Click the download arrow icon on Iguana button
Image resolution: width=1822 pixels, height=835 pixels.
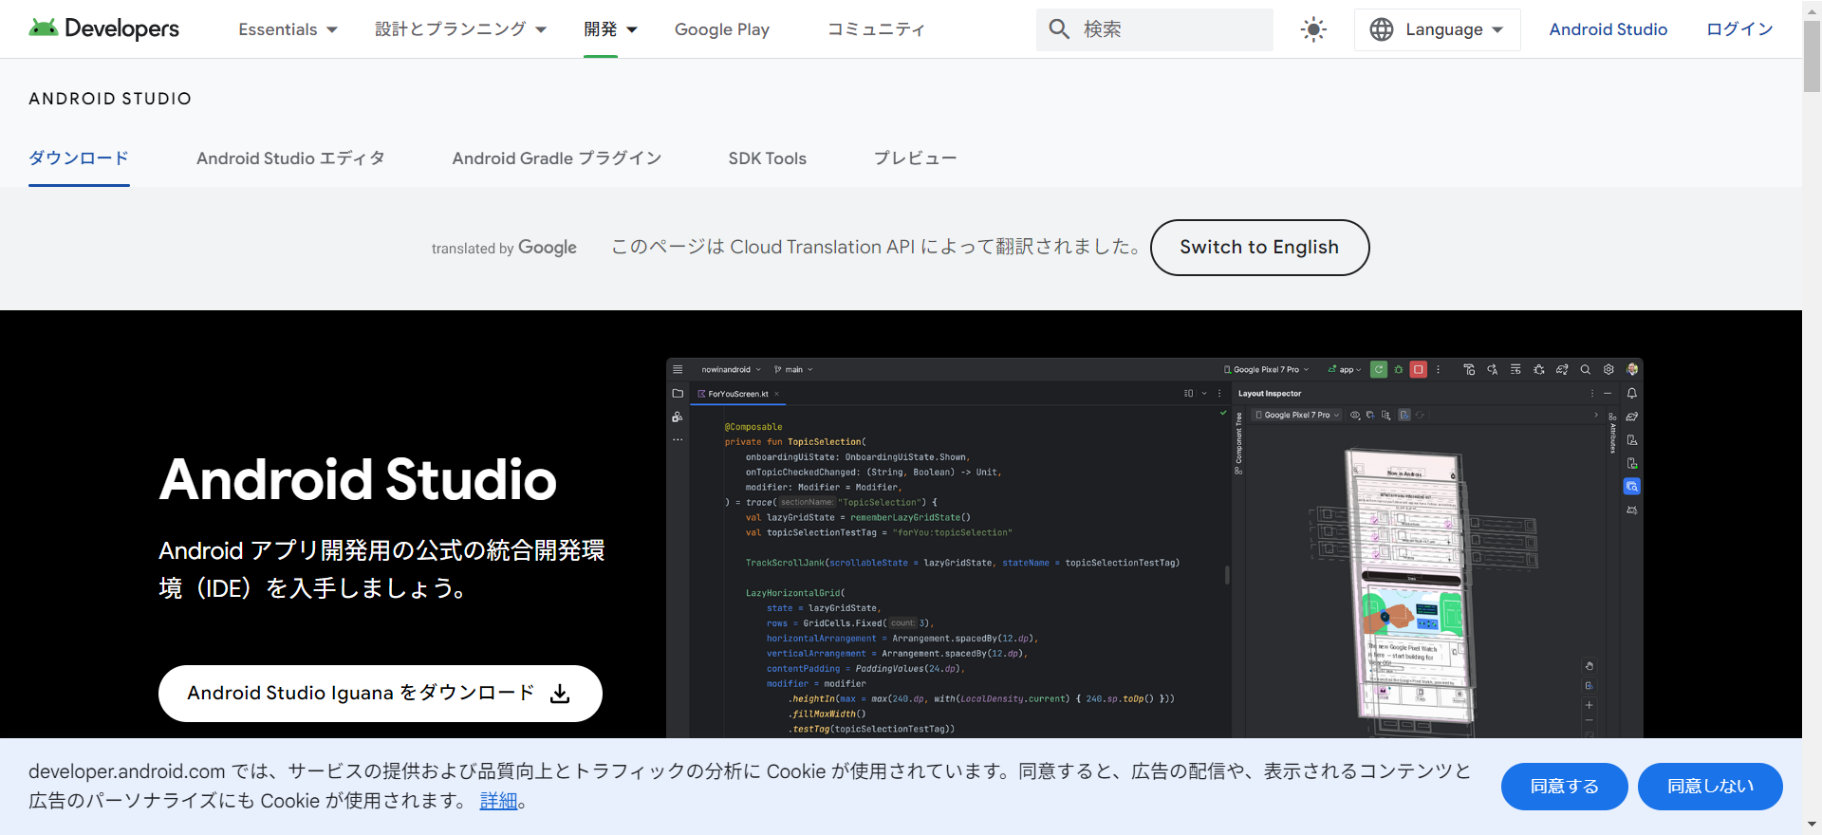pos(561,694)
